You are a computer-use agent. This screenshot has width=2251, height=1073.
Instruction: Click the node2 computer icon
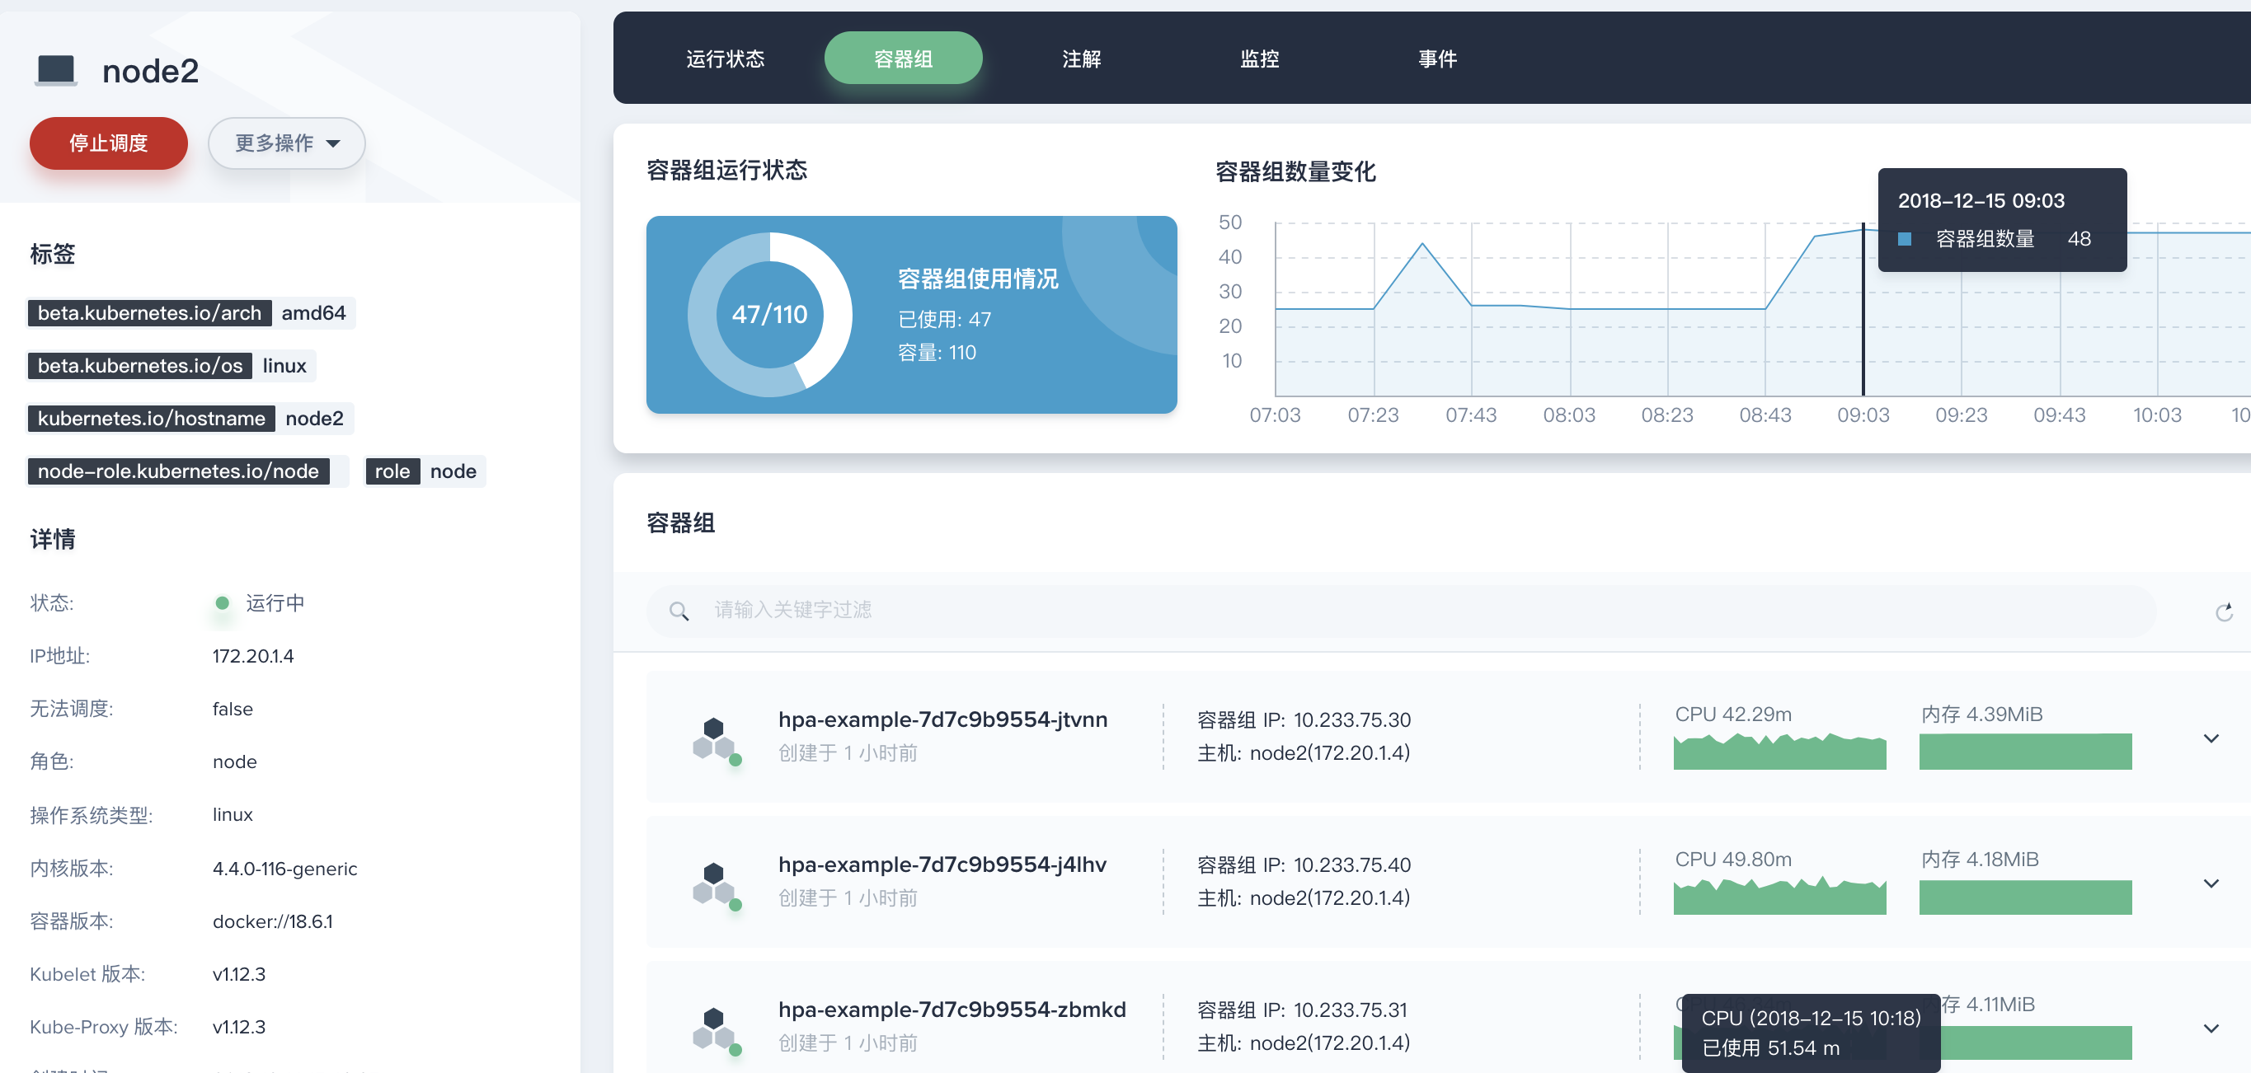(56, 71)
